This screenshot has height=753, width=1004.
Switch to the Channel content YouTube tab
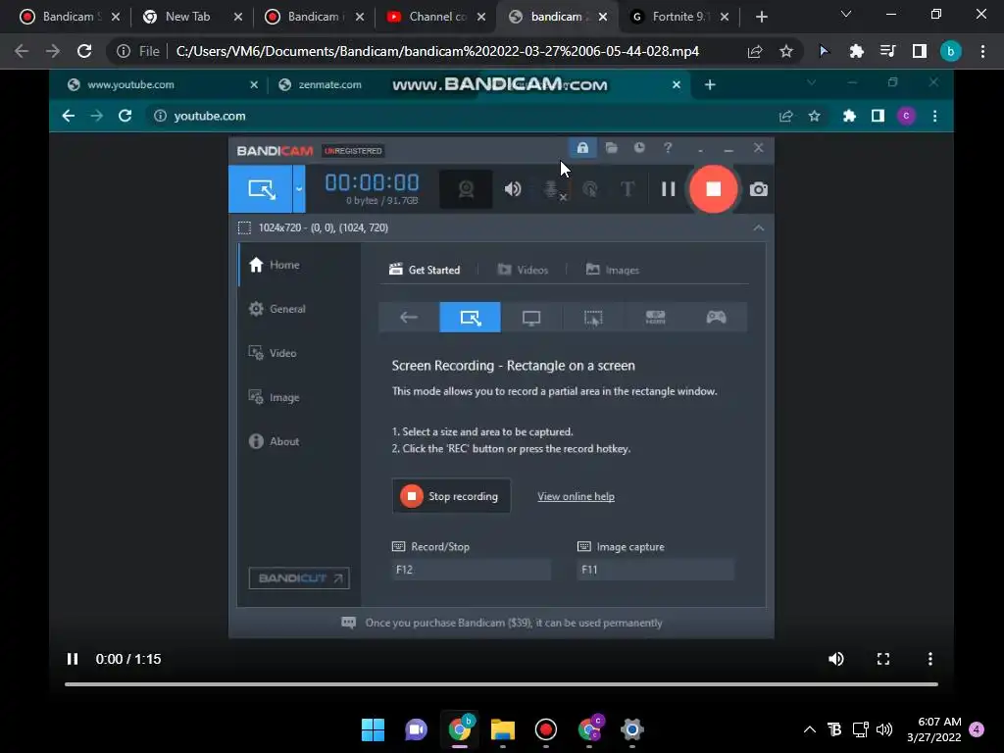point(438,17)
